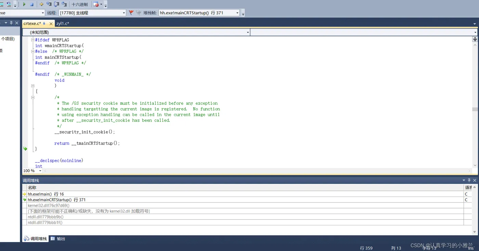Collapse the function body region near void

pos(33,86)
